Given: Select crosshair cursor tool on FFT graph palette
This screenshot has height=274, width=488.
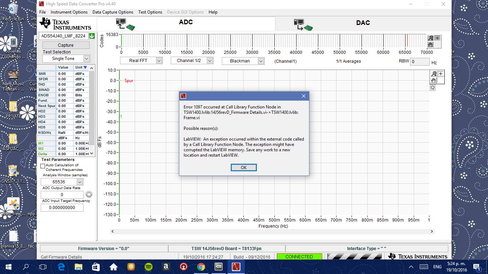Looking at the screenshot, I should click(440, 74).
